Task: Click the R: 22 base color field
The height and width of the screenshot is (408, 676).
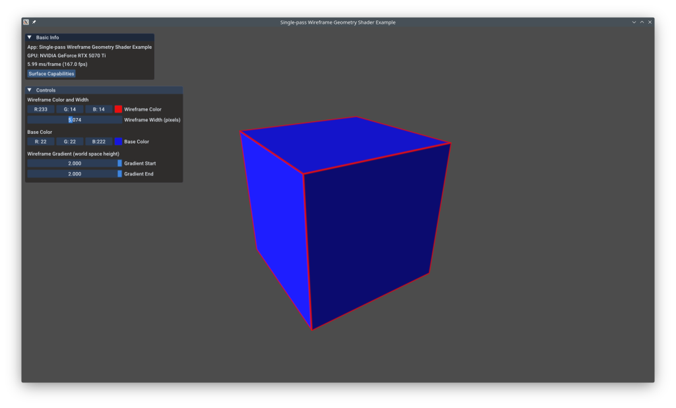Action: point(40,141)
